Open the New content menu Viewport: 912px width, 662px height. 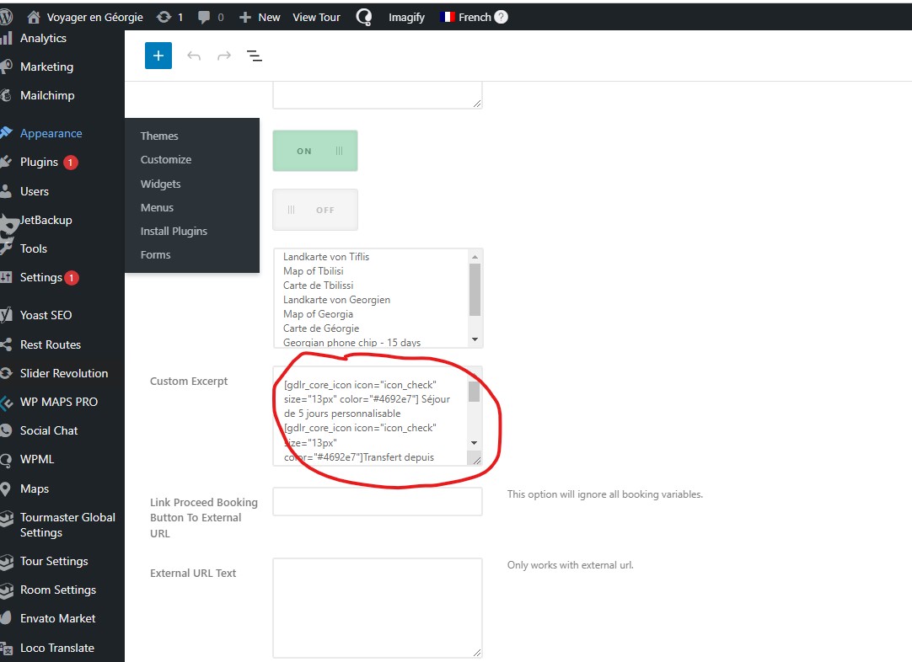pos(260,18)
